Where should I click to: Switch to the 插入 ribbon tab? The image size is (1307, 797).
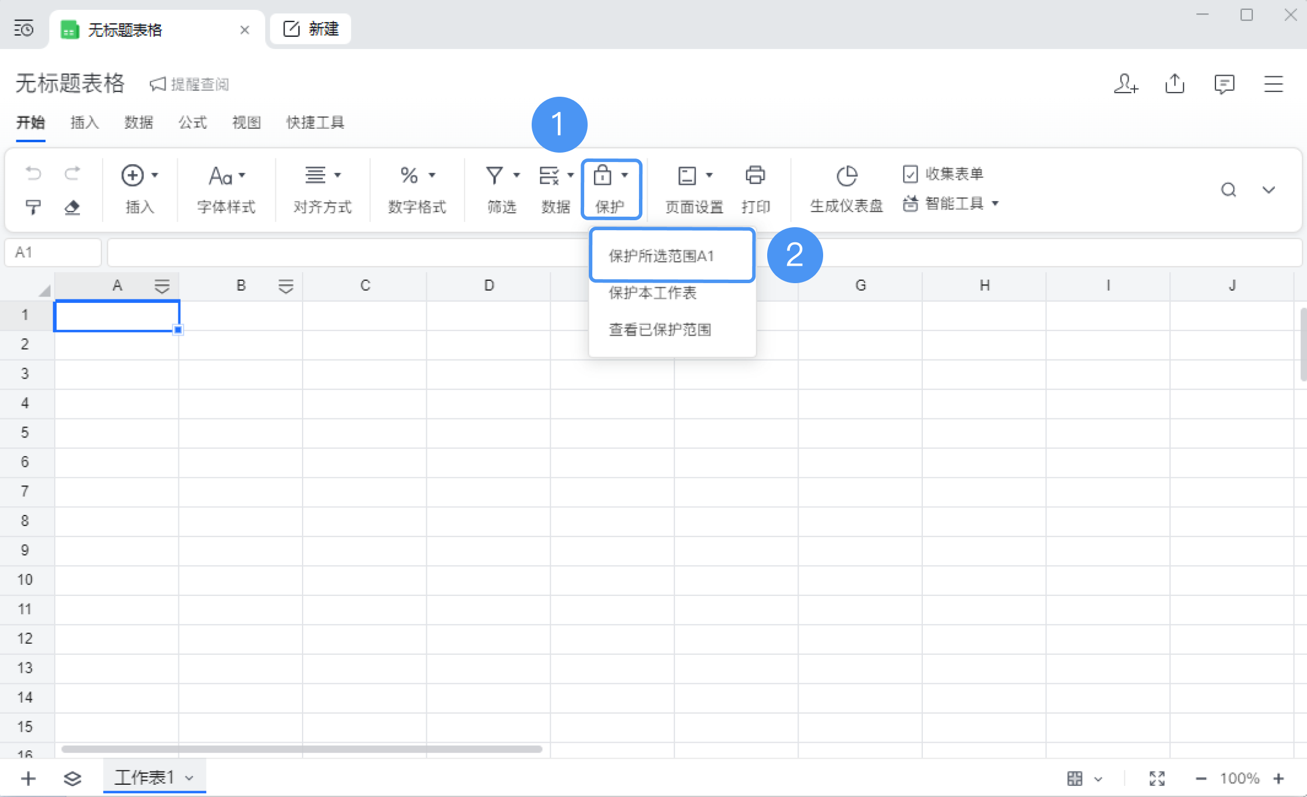click(x=85, y=122)
